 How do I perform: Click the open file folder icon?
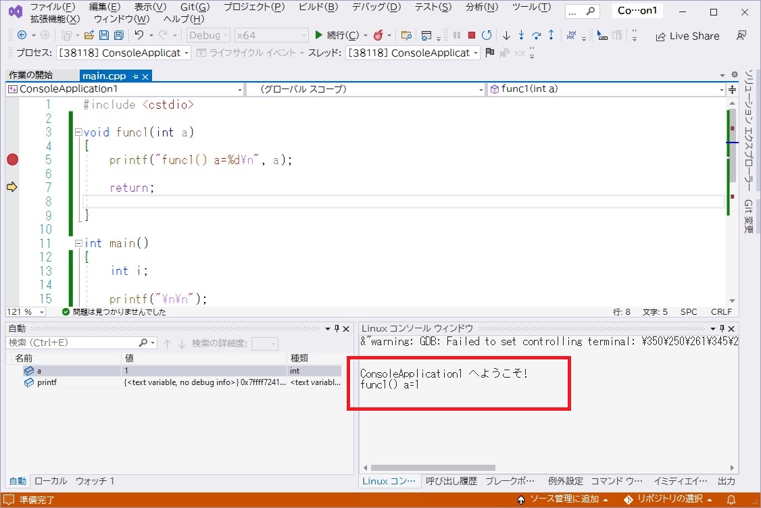(x=89, y=35)
